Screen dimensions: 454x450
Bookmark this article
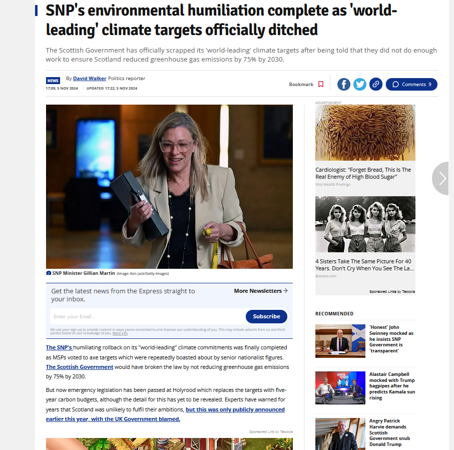[x=306, y=84]
